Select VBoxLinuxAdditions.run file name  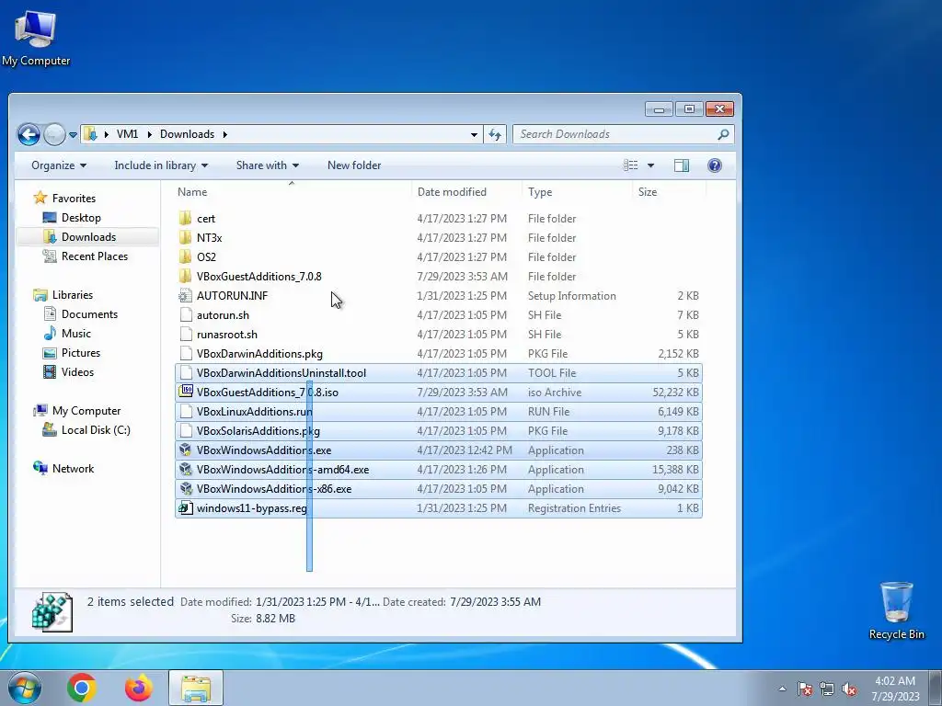coord(254,411)
